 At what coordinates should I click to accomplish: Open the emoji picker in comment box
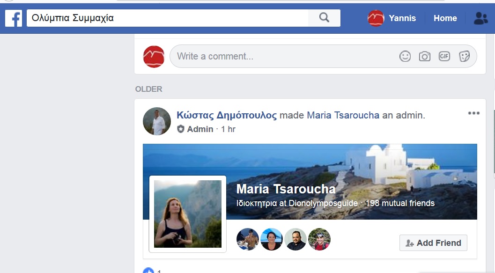pos(405,56)
